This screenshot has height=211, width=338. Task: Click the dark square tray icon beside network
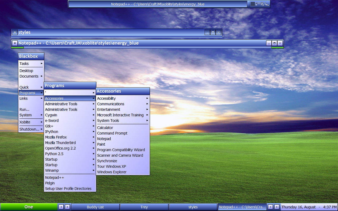coord(253,4)
